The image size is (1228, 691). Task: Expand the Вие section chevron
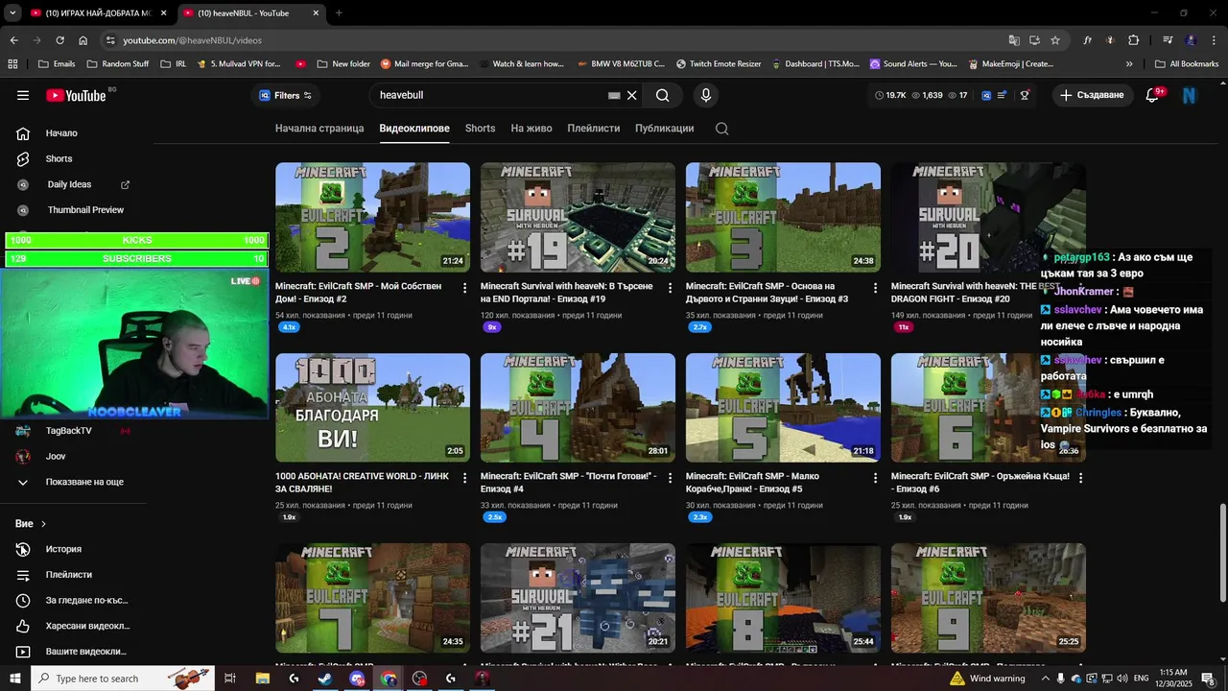pyautogui.click(x=43, y=524)
